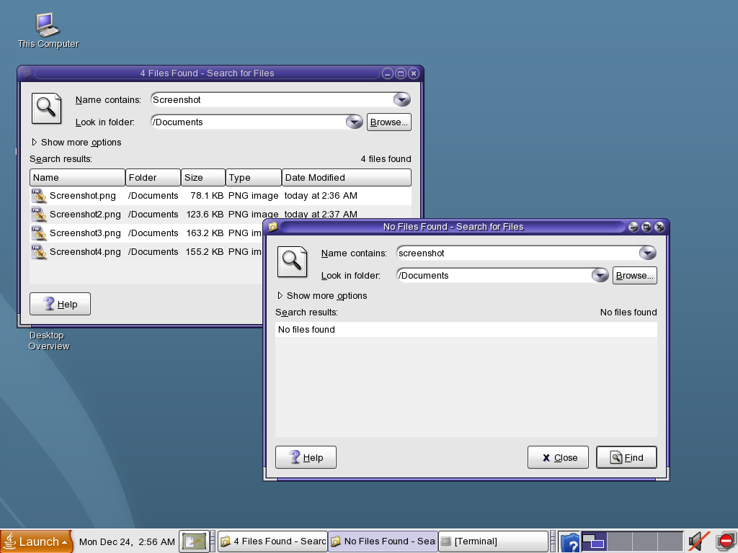Click the muted volume speaker icon

(698, 541)
